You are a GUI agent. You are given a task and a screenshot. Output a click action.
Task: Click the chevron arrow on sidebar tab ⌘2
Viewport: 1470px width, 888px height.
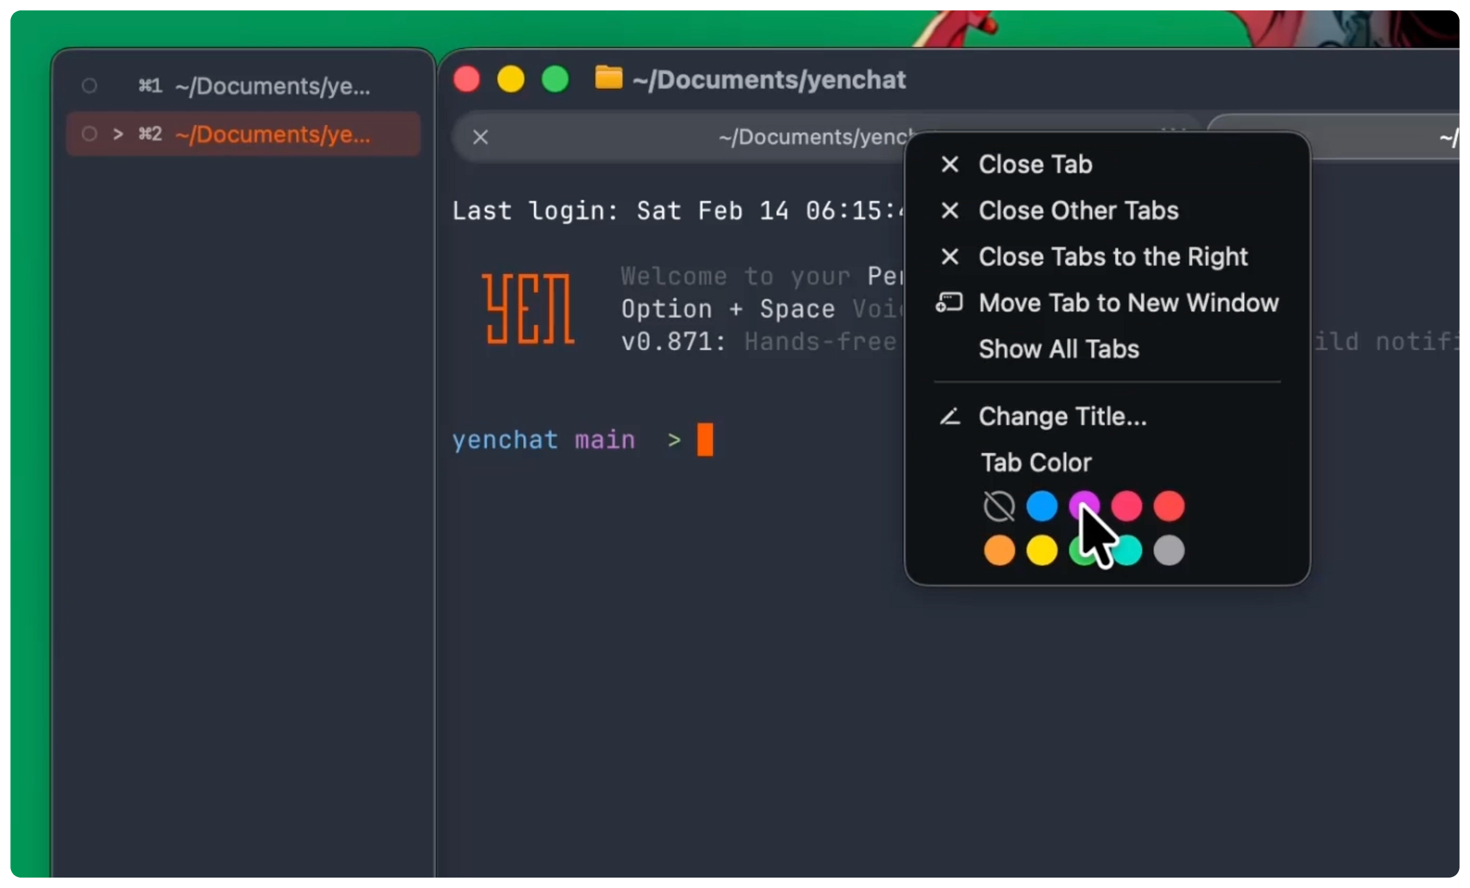(118, 134)
